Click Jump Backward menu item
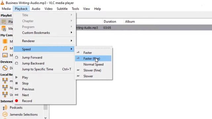Image resolution: width=212 pixels, height=119 pixels. [x=44, y=63]
